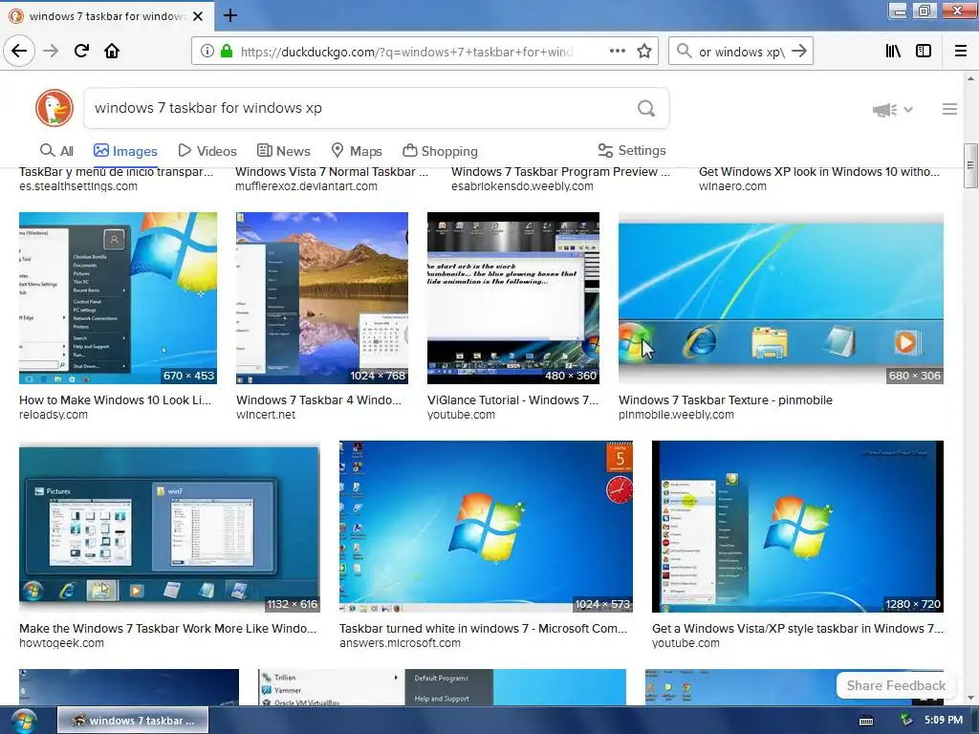The width and height of the screenshot is (979, 734).
Task: Open the Firefox hamburger menu
Action: (x=961, y=51)
